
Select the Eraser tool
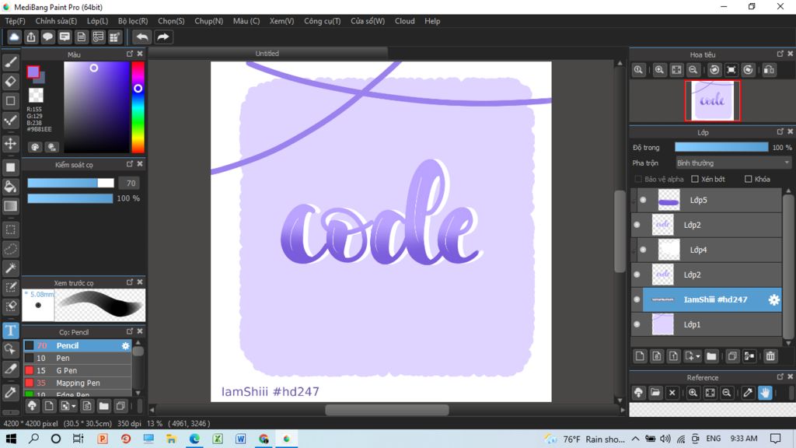point(11,82)
